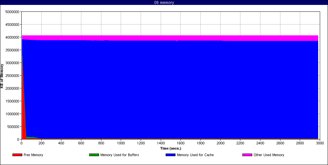Click the green Buffers legend swatch
This screenshot has height=165, width=328.
pyautogui.click(x=94, y=155)
